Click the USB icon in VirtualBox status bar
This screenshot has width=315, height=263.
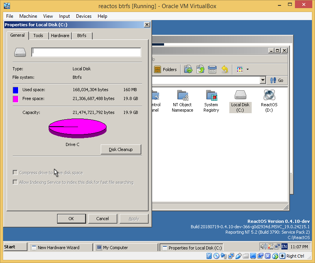tap(239, 256)
